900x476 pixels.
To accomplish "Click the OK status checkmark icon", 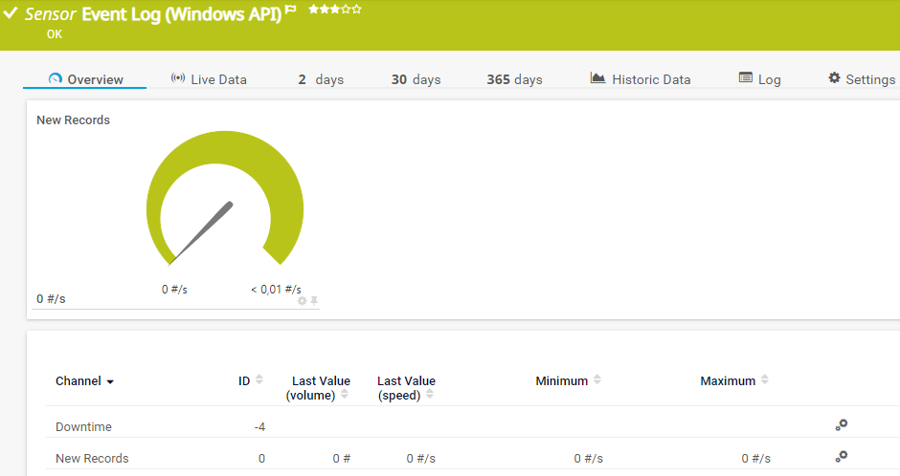I will click(11, 14).
